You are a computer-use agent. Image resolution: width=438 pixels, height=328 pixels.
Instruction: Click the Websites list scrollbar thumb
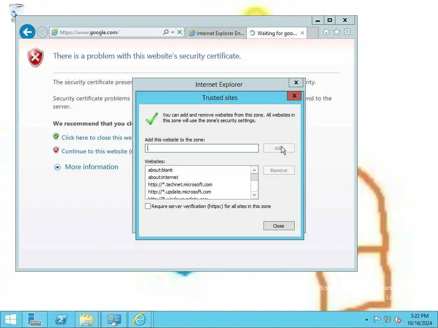point(254,177)
